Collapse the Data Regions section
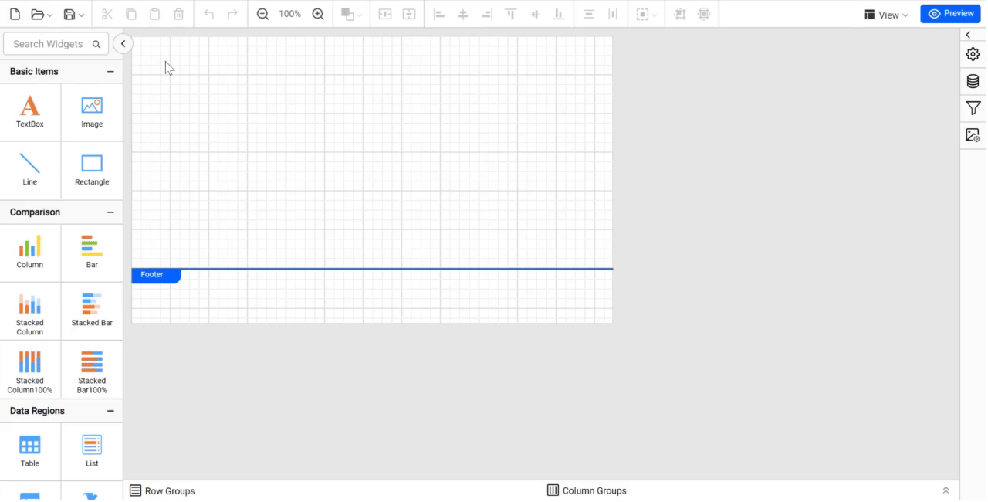The height and width of the screenshot is (502, 988). [110, 411]
